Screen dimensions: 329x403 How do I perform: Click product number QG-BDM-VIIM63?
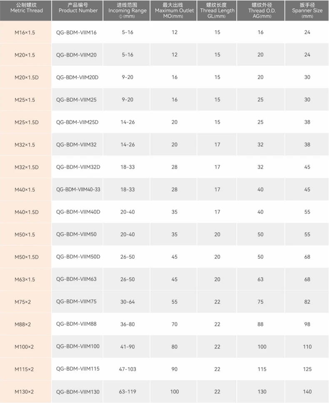click(76, 279)
